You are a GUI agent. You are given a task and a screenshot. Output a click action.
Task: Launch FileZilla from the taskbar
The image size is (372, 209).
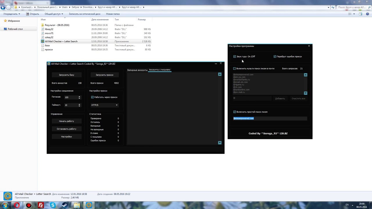click(41, 205)
